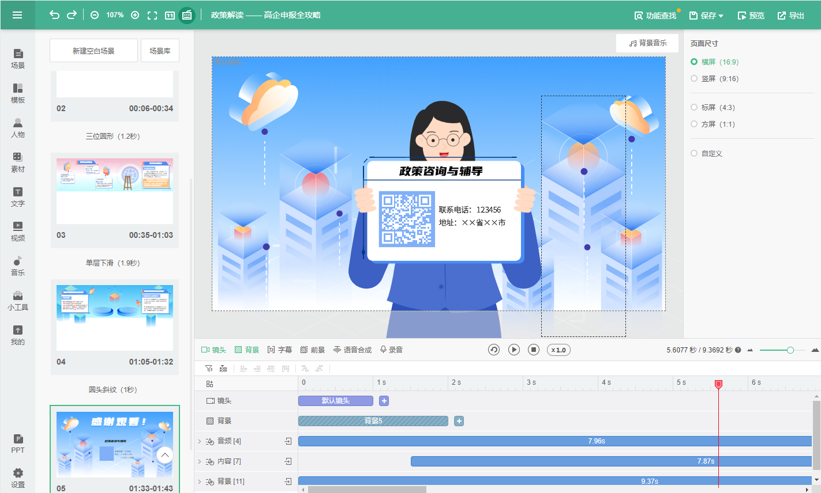Set canvas to 1:1 actual size
The height and width of the screenshot is (493, 821).
click(x=170, y=15)
